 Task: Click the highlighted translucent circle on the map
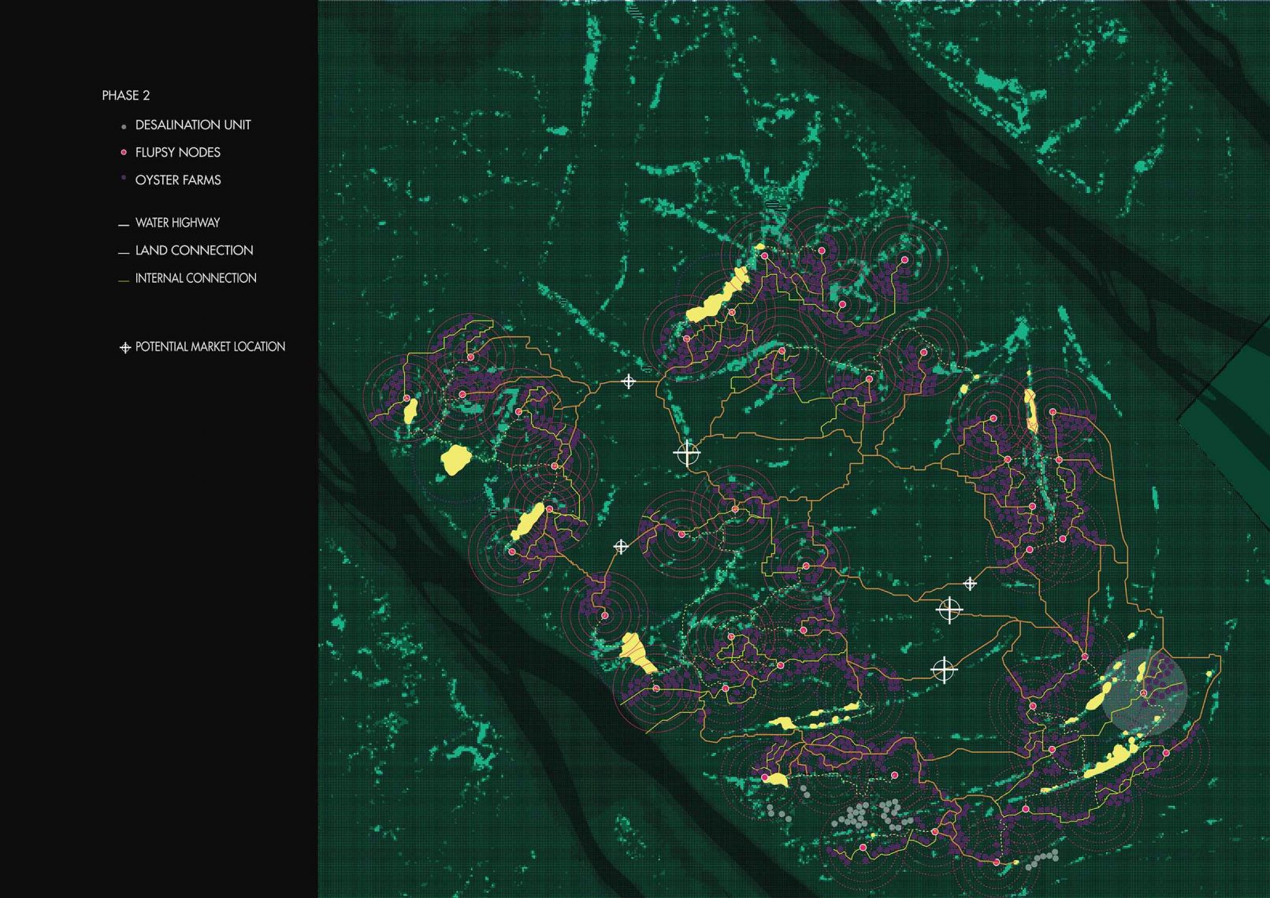tap(1143, 692)
